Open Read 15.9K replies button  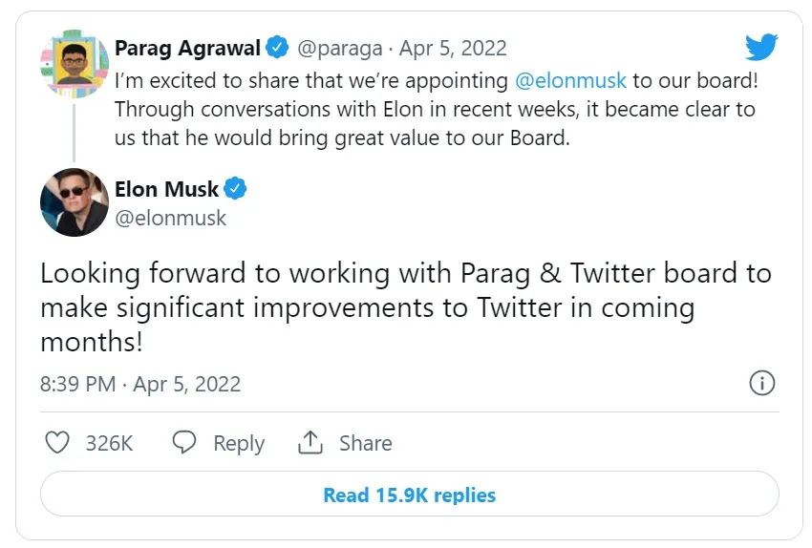(x=409, y=495)
